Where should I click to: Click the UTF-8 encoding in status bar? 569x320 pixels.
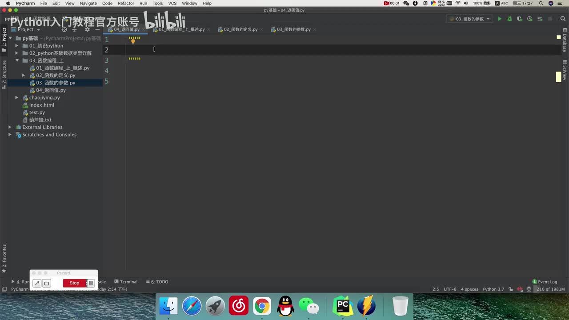(450, 289)
